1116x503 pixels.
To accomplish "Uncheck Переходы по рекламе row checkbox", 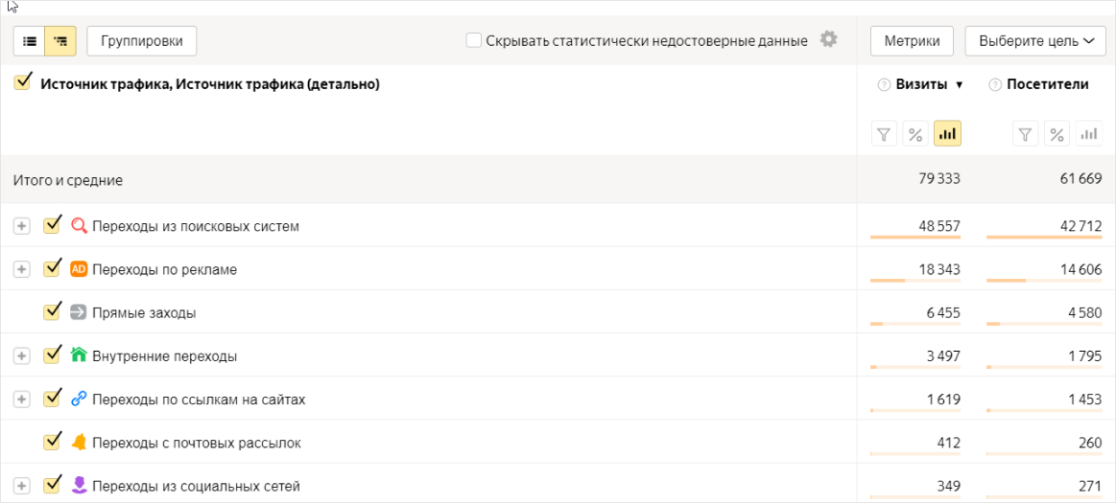I will coord(51,269).
